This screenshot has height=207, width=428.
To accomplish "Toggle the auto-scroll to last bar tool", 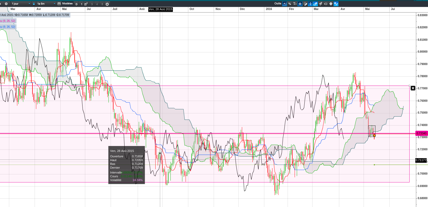I will (x=285, y=4).
